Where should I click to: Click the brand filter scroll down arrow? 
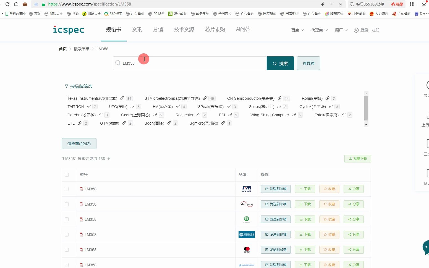pyautogui.click(x=366, y=125)
